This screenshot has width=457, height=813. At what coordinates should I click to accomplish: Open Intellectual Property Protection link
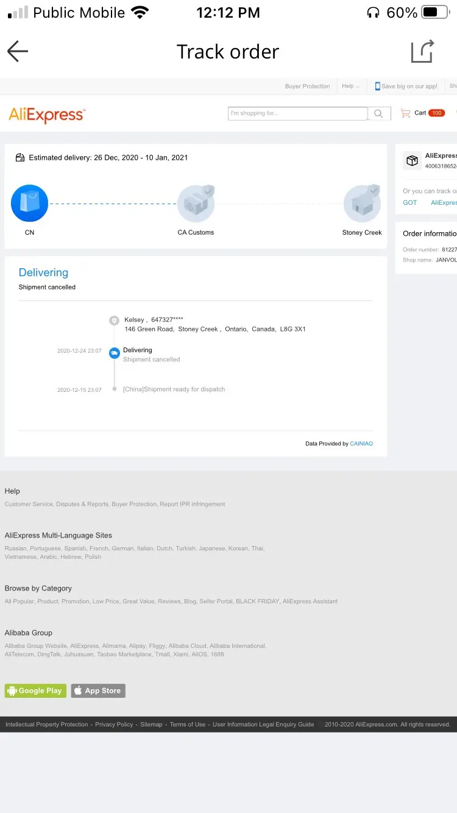click(x=47, y=725)
